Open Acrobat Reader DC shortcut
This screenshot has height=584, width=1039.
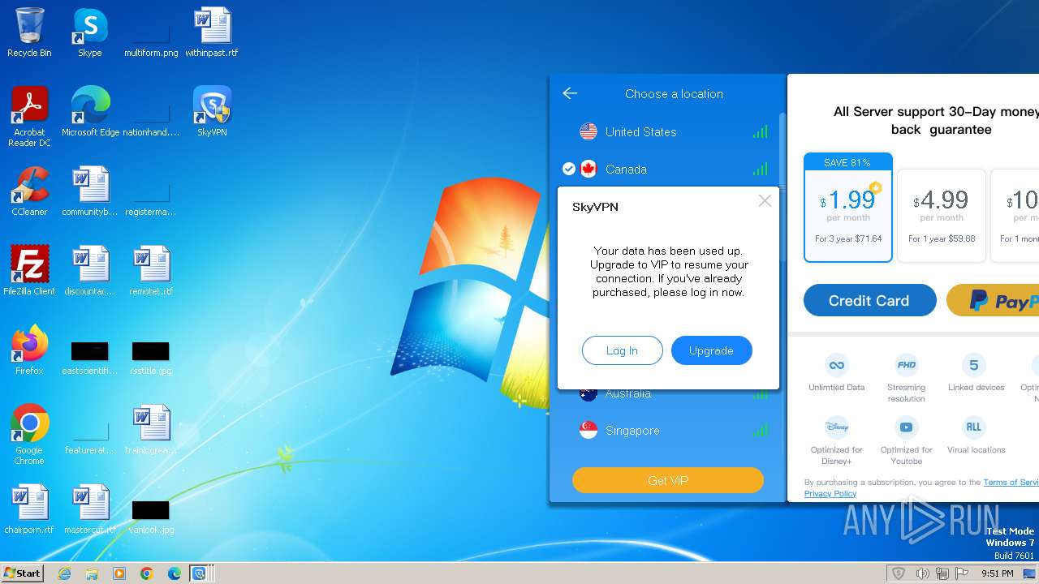(x=29, y=117)
